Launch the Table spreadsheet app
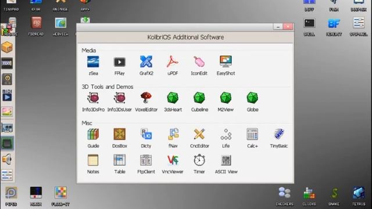Viewport: 372px width, 209px height. [x=120, y=160]
